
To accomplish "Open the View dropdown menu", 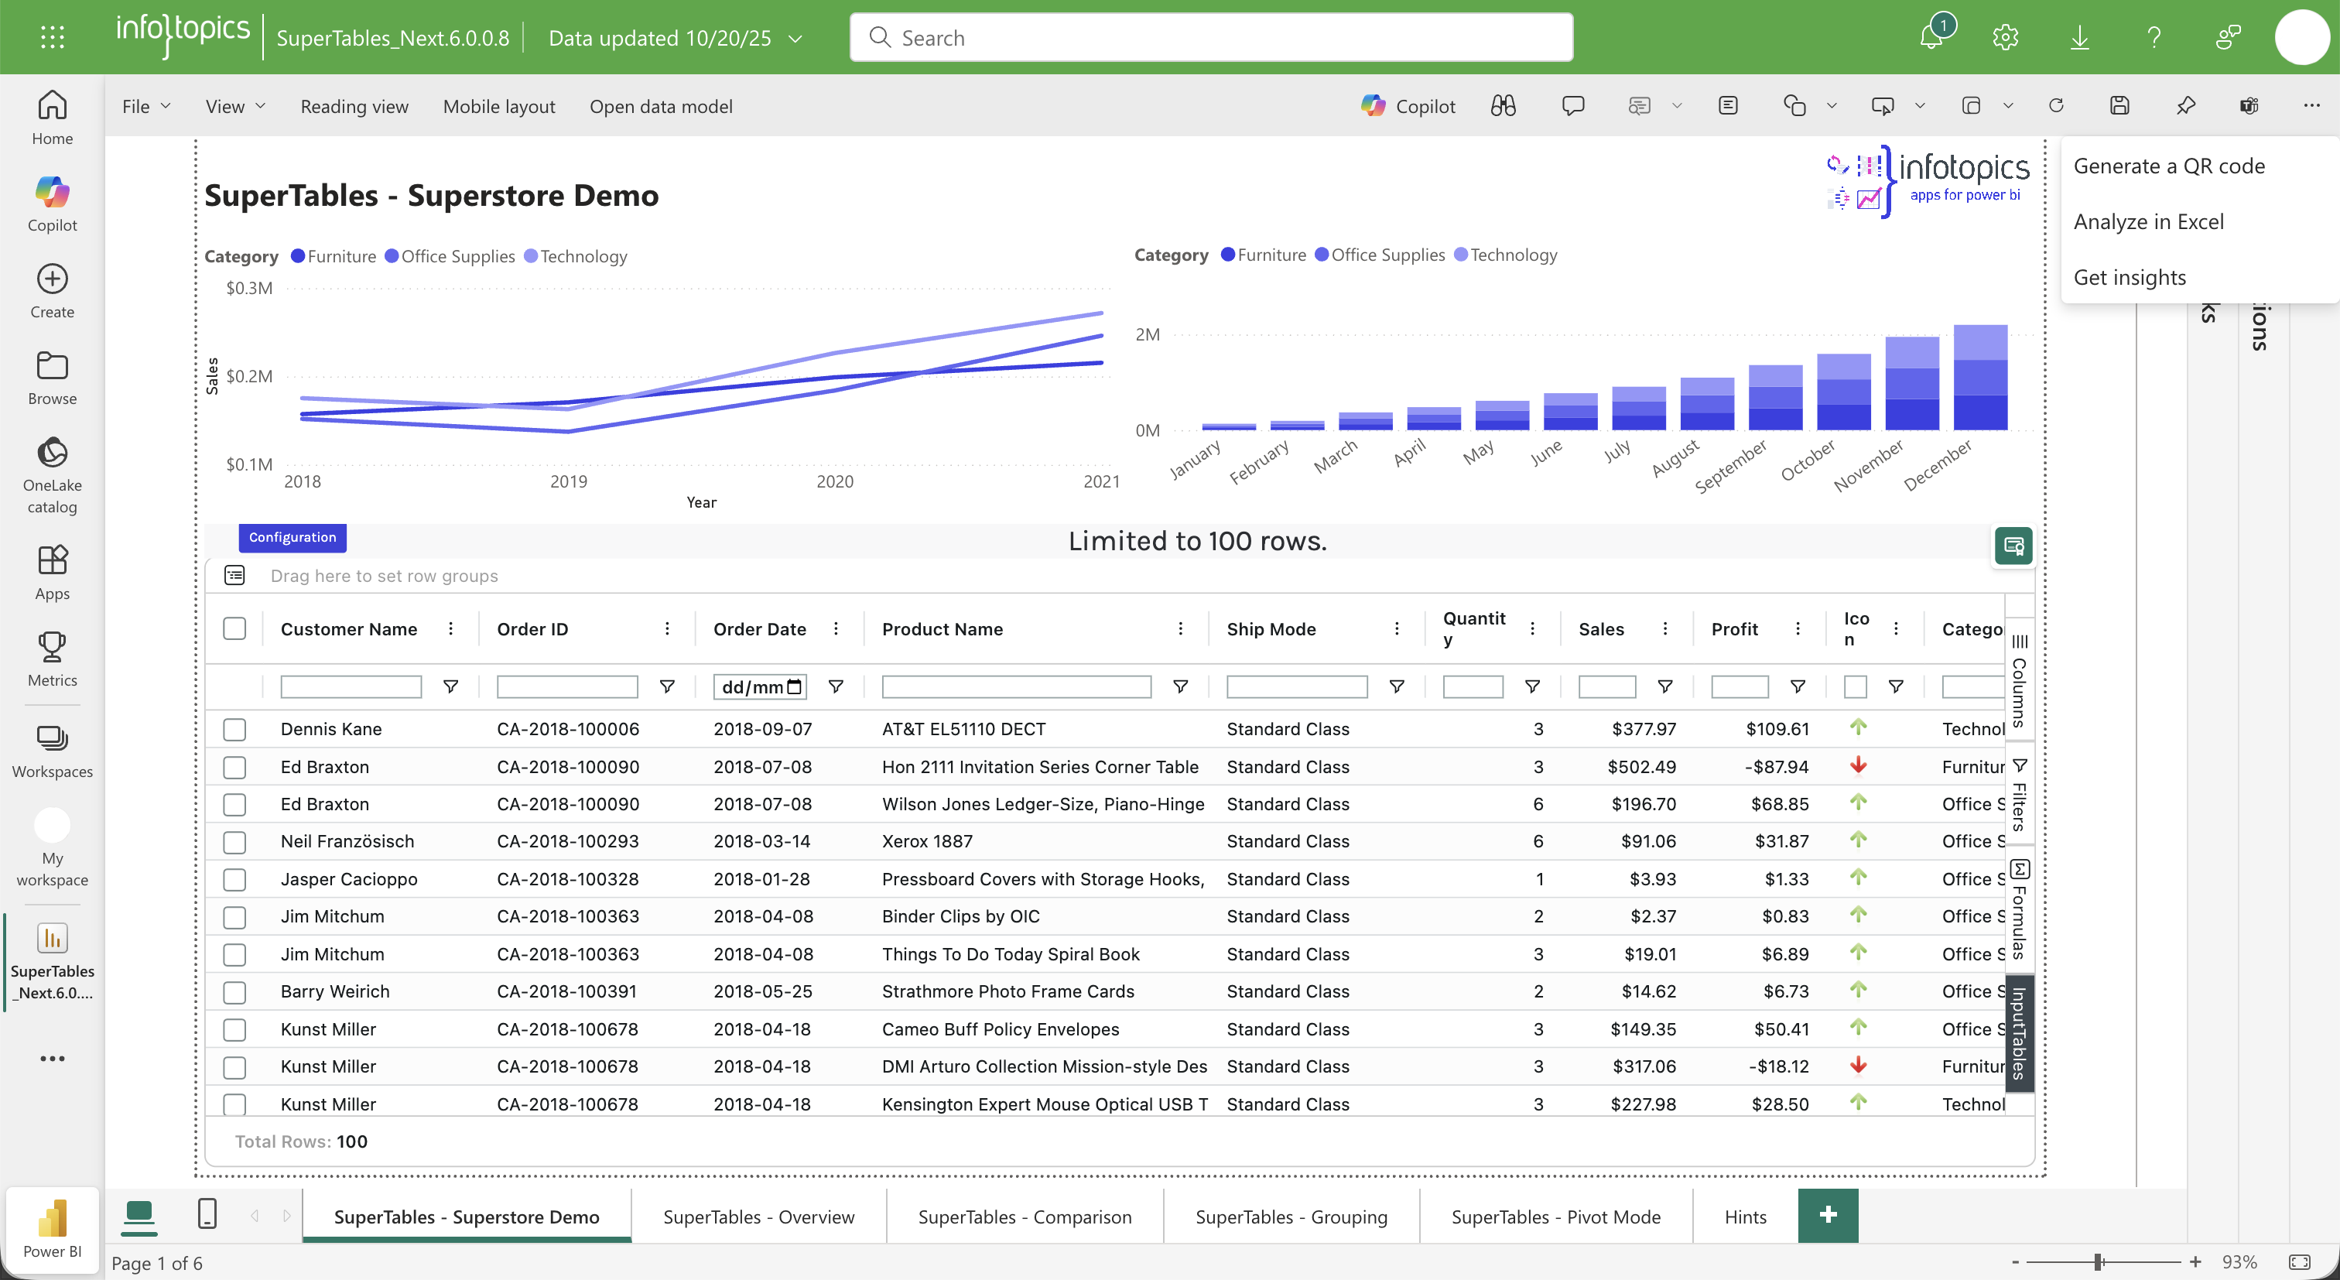I will pos(235,106).
